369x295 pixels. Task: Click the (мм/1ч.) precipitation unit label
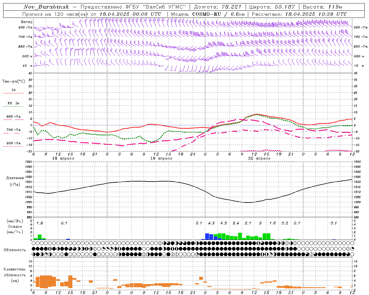point(15,232)
